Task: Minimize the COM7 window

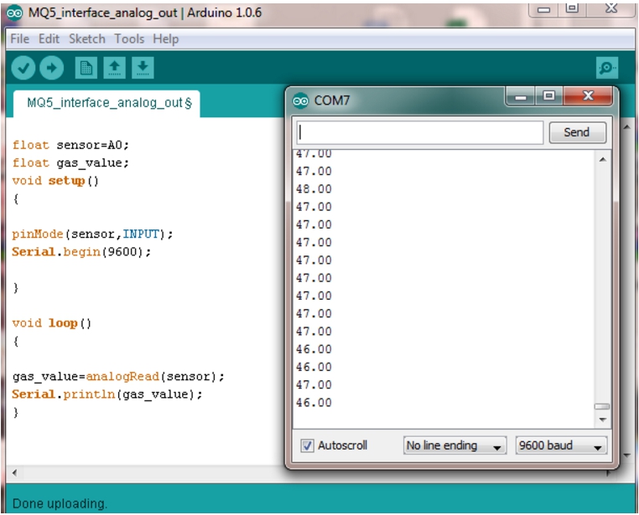Action: pyautogui.click(x=521, y=97)
